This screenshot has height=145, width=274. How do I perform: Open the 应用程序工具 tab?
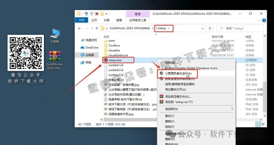point(138,20)
